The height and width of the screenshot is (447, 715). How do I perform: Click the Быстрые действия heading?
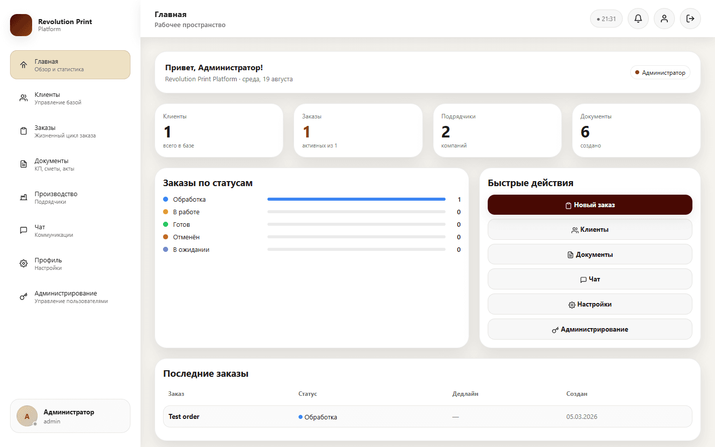(x=530, y=183)
